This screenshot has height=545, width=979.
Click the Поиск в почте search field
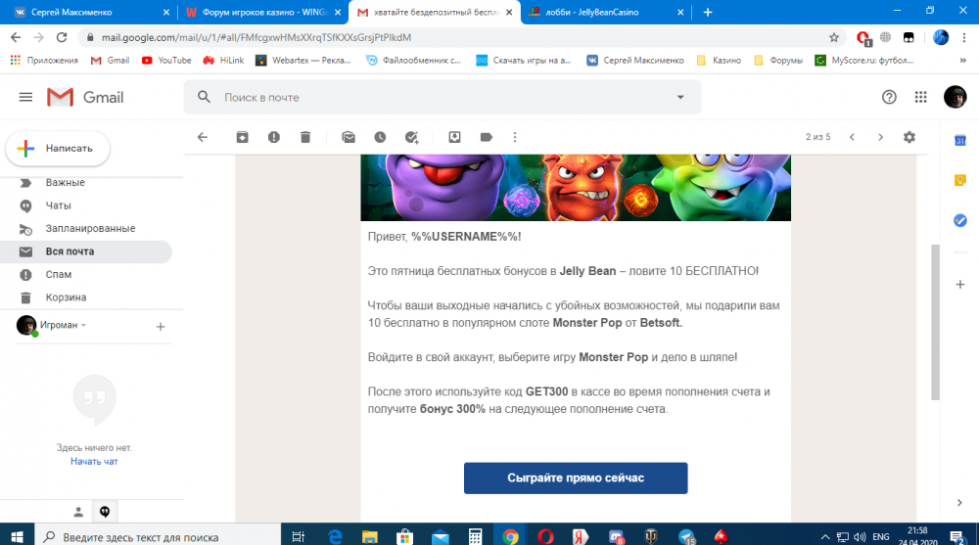(x=443, y=98)
